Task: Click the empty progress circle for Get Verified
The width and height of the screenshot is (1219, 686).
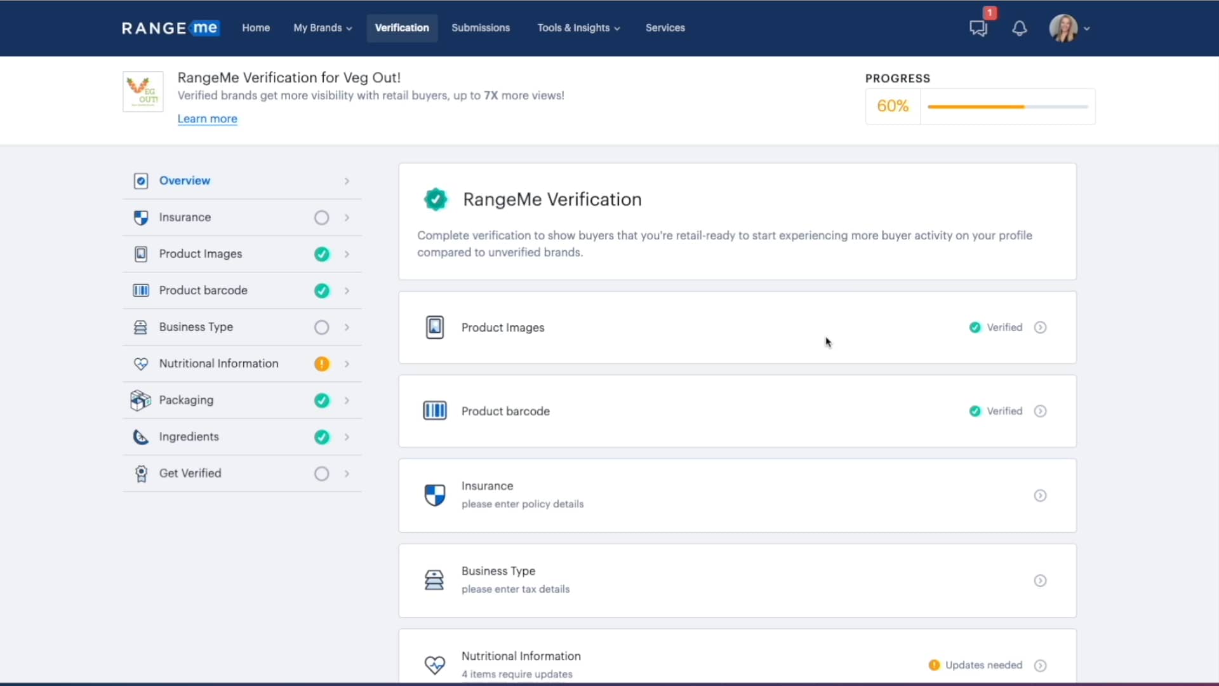Action: tap(321, 473)
